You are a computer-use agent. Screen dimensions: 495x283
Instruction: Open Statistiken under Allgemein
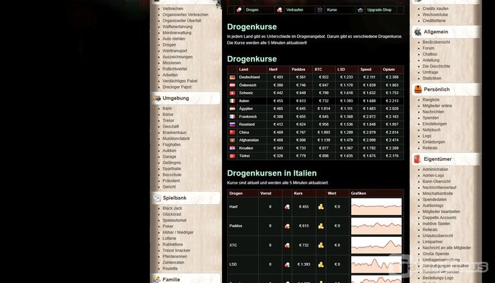click(x=432, y=79)
